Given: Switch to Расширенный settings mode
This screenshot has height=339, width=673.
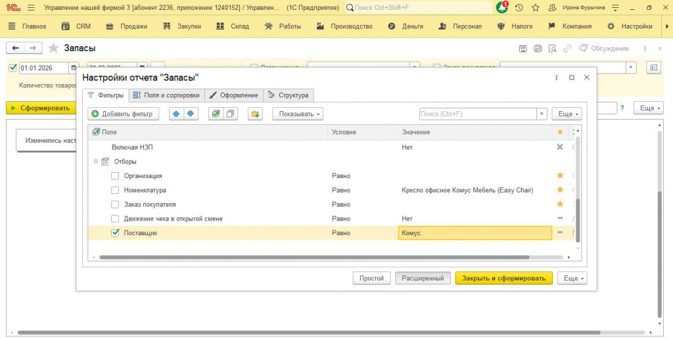Looking at the screenshot, I should (x=423, y=278).
